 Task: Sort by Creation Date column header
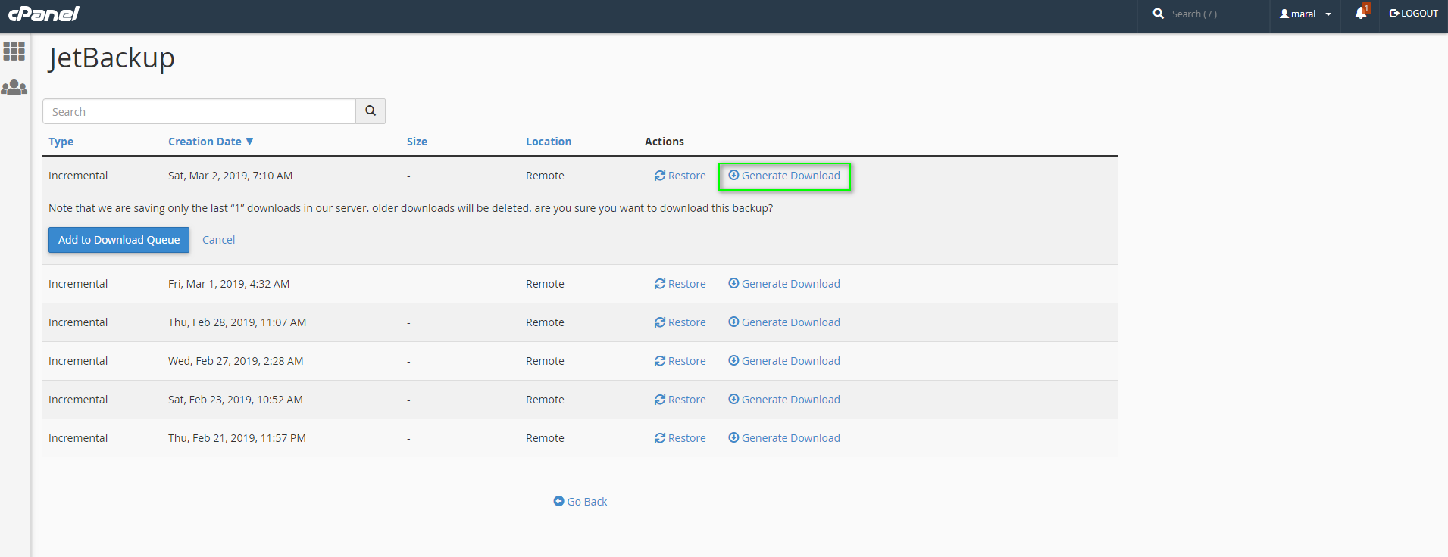[211, 142]
